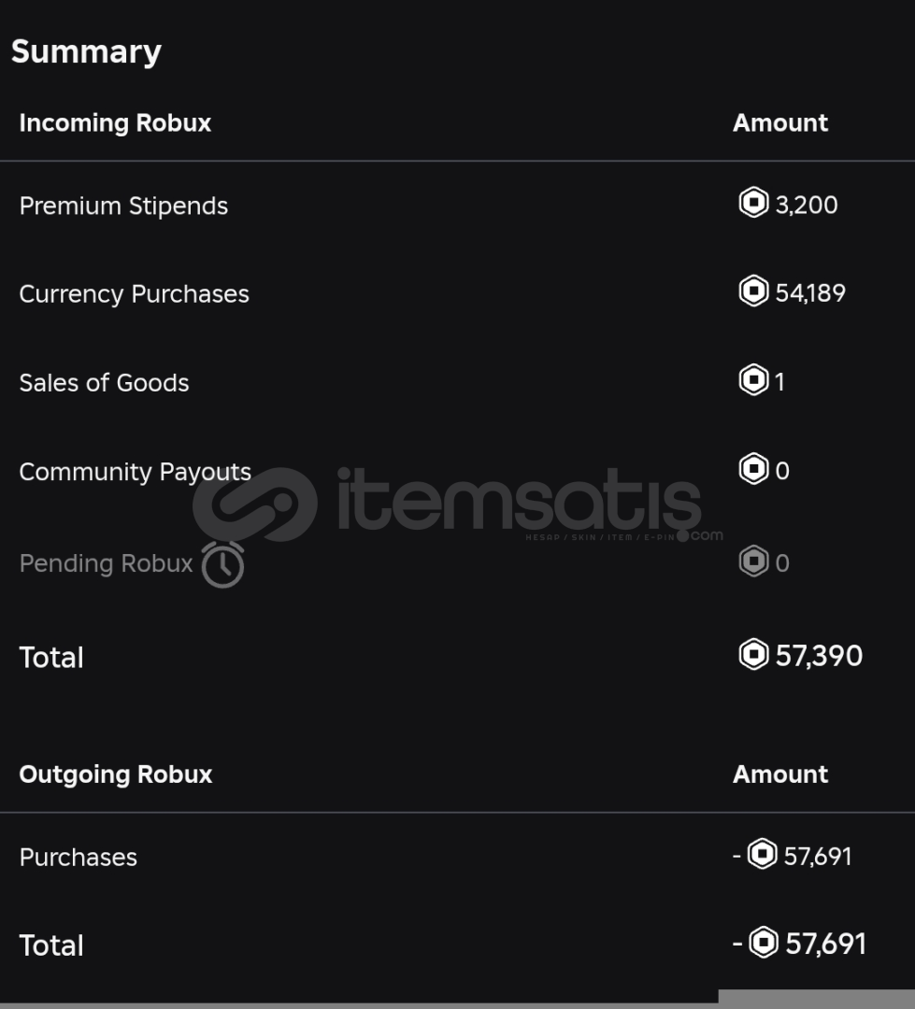This screenshot has height=1009, width=915.
Task: Click the Robux icon beside outgoing total
Action: click(x=764, y=943)
